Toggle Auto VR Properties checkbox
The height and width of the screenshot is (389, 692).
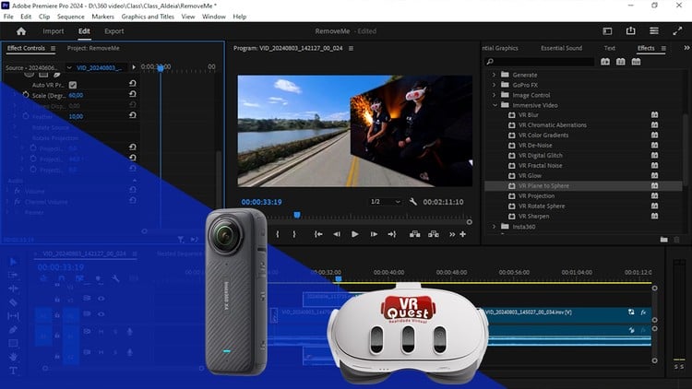click(73, 85)
